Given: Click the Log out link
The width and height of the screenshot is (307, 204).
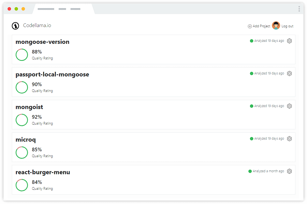Looking at the screenshot, I should [287, 26].
